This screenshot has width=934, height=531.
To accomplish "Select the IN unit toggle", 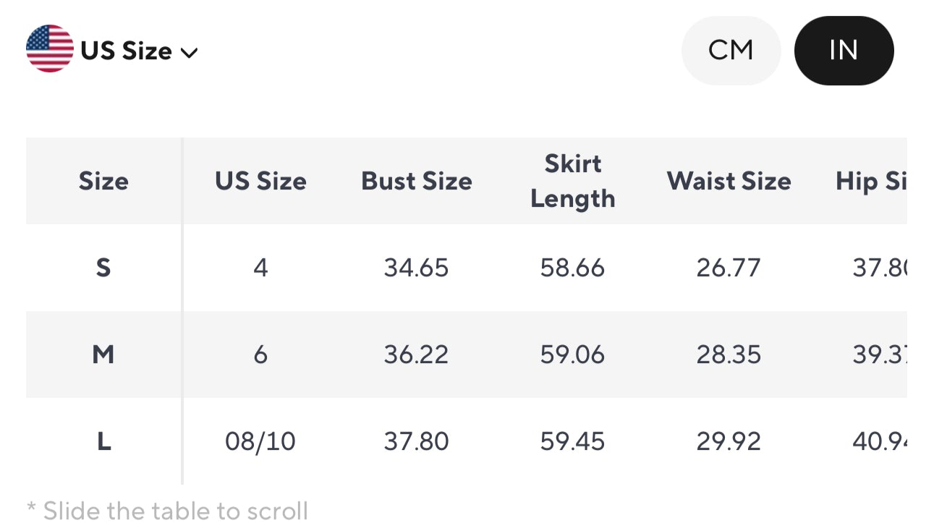I will (844, 50).
